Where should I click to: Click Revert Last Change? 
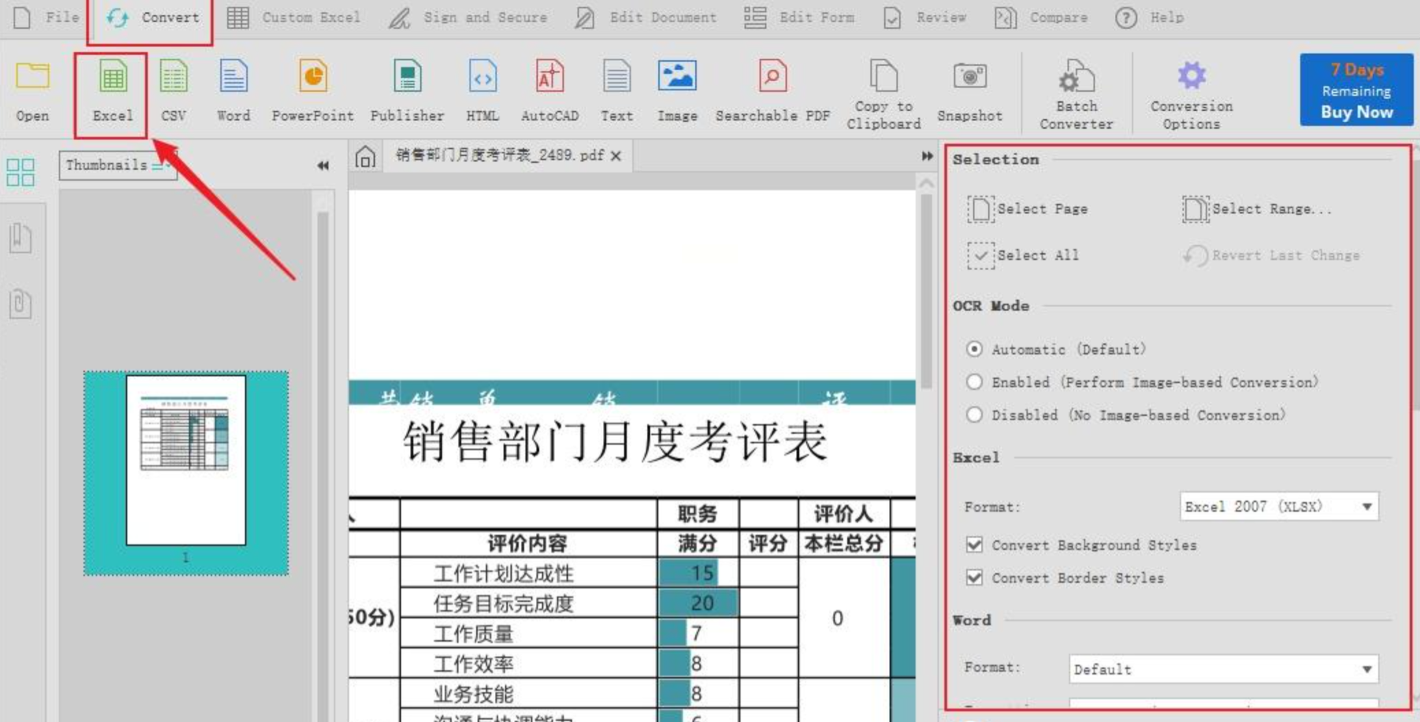pyautogui.click(x=1271, y=255)
